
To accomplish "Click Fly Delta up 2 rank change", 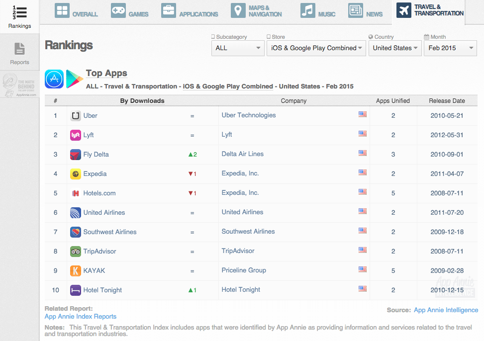I will click(193, 155).
